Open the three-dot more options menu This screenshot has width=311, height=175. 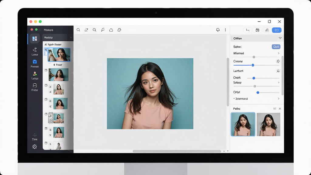coord(225,30)
